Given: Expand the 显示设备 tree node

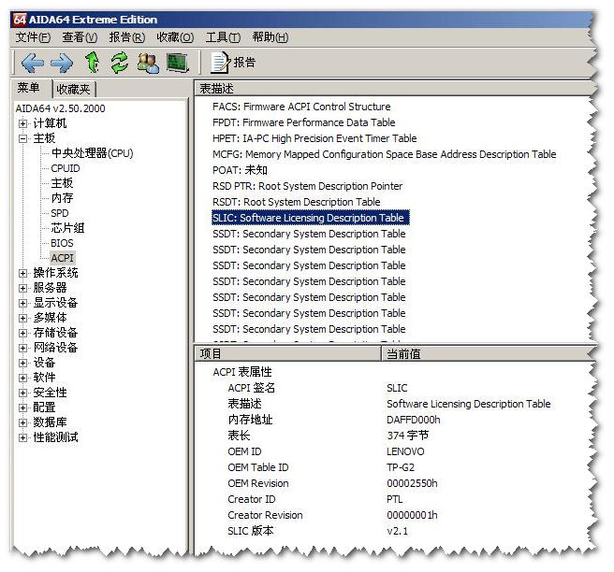Looking at the screenshot, I should point(22,303).
